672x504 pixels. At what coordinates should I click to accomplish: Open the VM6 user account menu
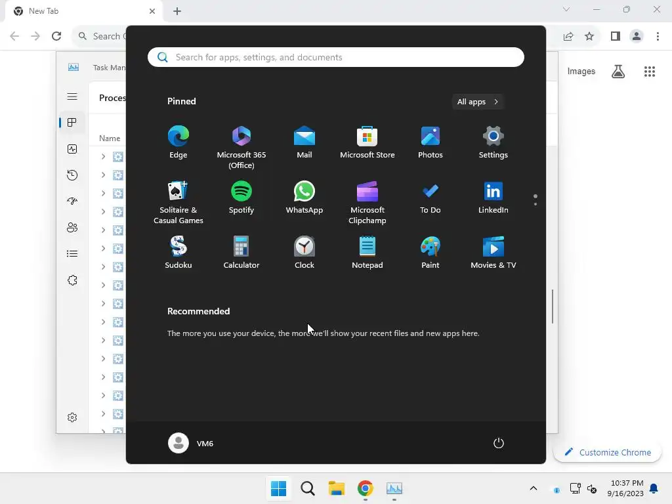(x=191, y=443)
